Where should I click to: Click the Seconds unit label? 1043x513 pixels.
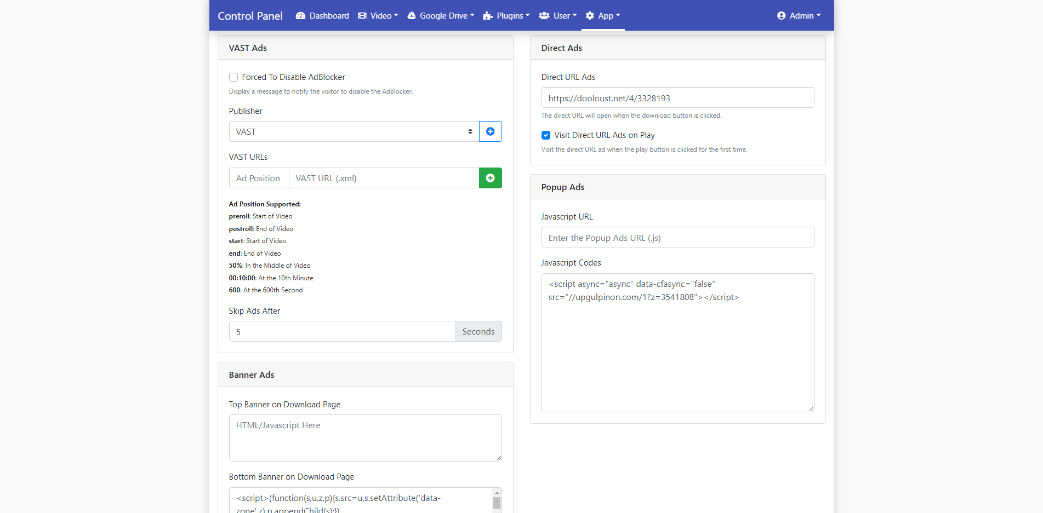pos(478,331)
